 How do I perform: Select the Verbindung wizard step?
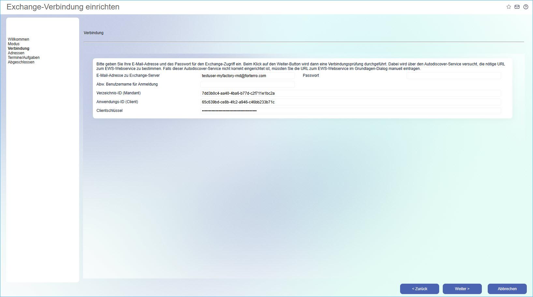[x=19, y=48]
